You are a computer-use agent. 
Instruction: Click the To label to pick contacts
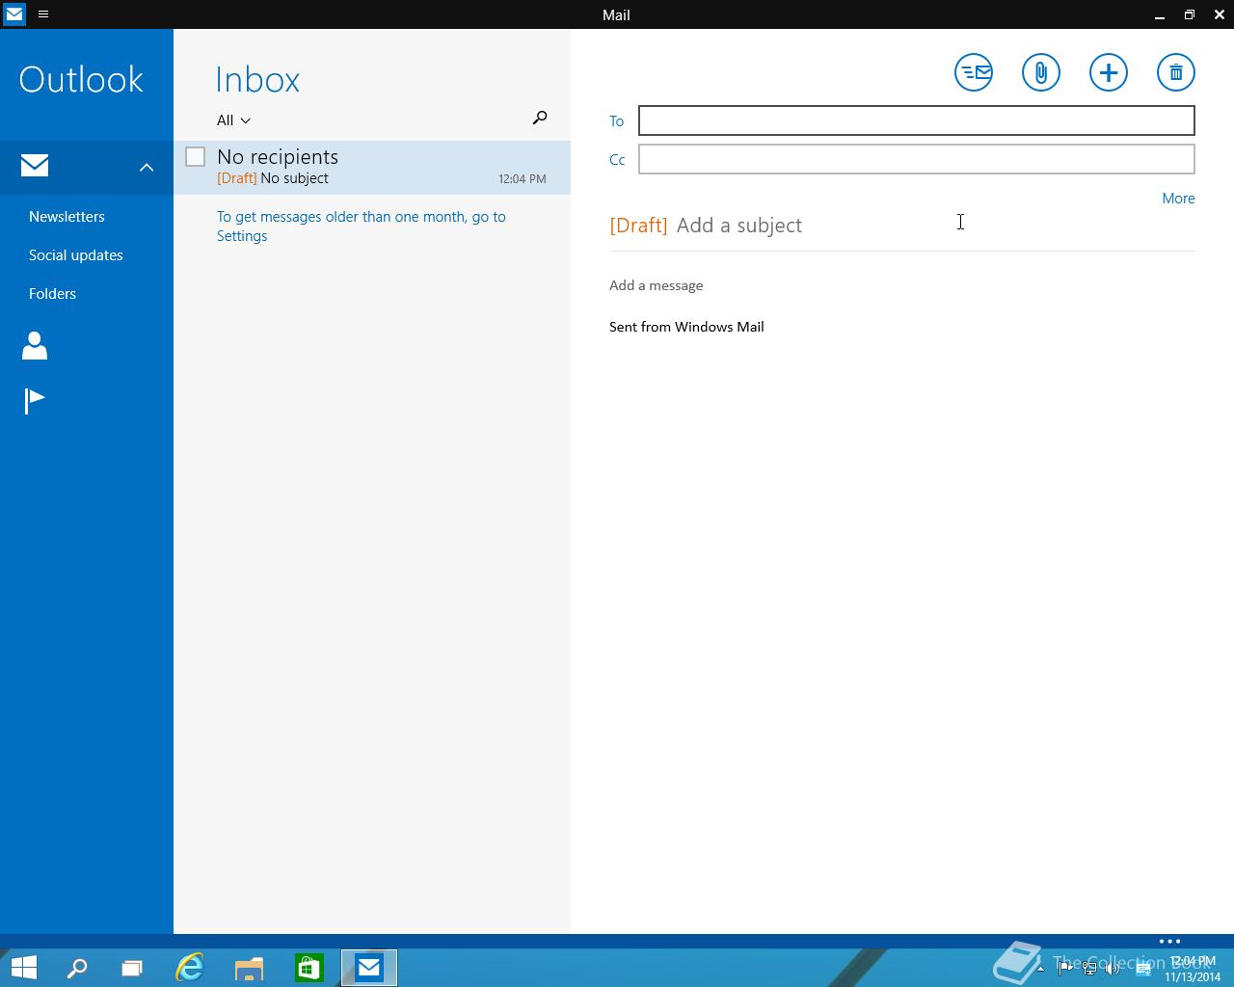pyautogui.click(x=617, y=120)
